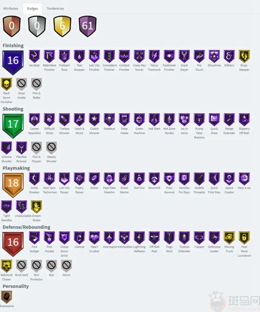Click the Ankle Breaker playmaking badge
This screenshot has height=312, width=260.
tap(34, 179)
